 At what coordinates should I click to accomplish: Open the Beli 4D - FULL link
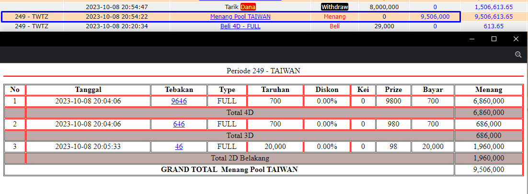click(240, 26)
